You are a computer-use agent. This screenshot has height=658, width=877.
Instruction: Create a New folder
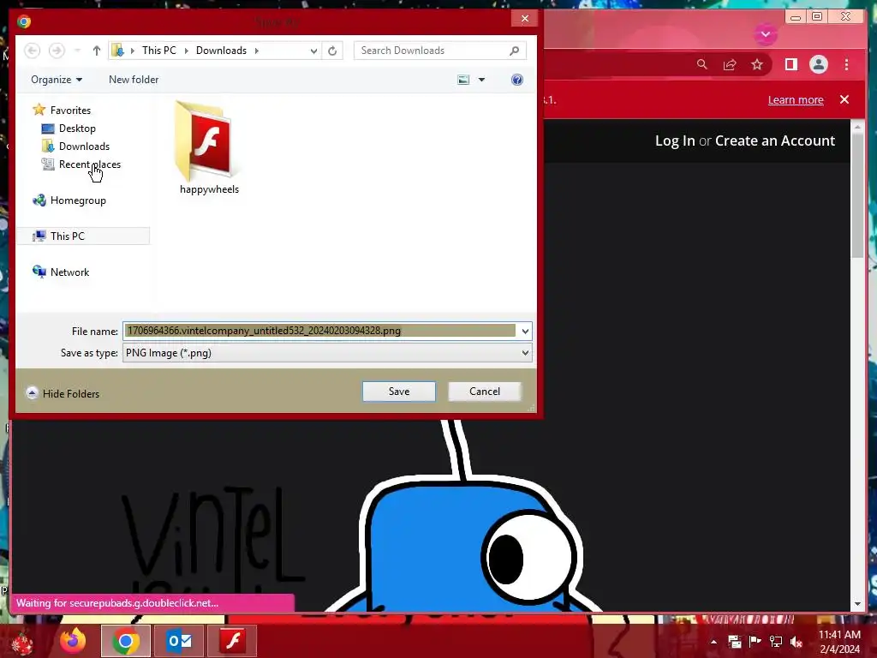click(133, 80)
